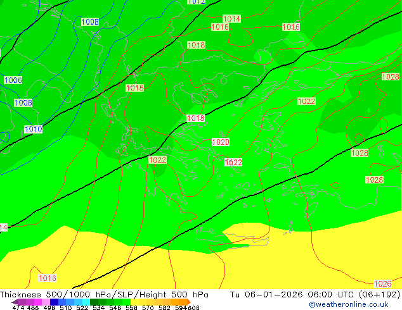Image resolution: width=402 pixels, height=310 pixels.
Task: Click the 1016 label over the yellow area
Action: click(47, 278)
